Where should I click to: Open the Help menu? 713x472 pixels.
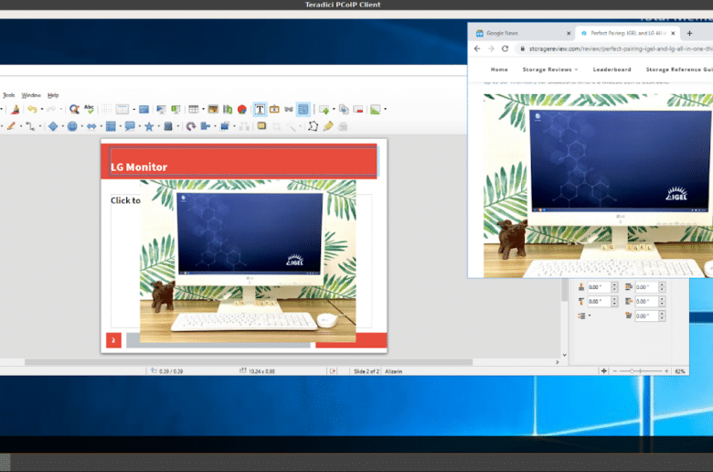pyautogui.click(x=53, y=95)
